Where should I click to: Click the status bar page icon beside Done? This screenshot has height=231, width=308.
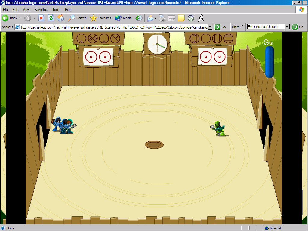[3, 228]
